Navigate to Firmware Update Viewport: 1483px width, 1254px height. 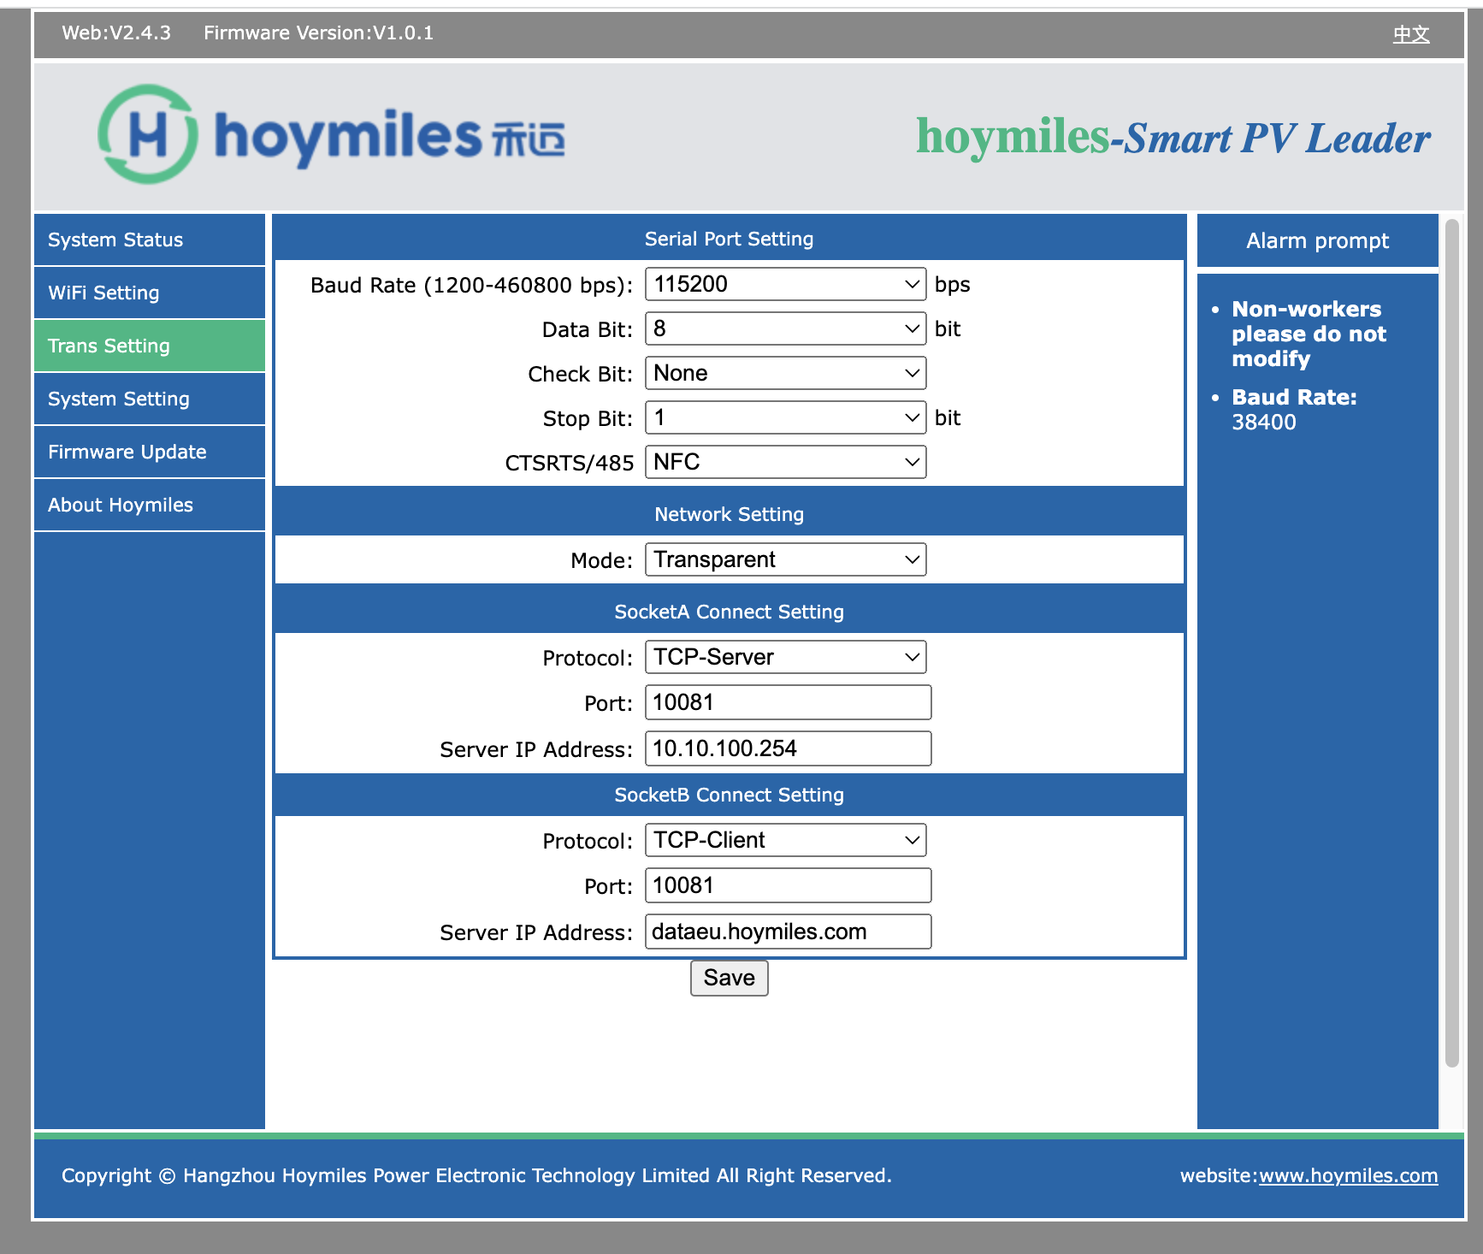coord(127,452)
